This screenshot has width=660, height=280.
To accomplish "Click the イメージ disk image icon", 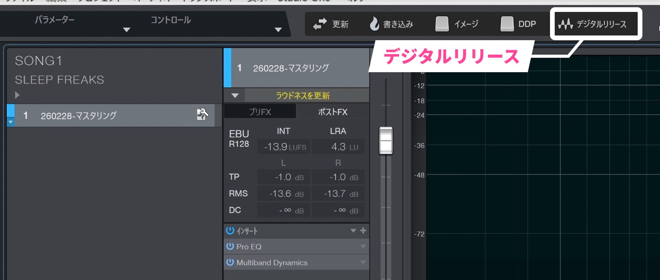I will 442,24.
